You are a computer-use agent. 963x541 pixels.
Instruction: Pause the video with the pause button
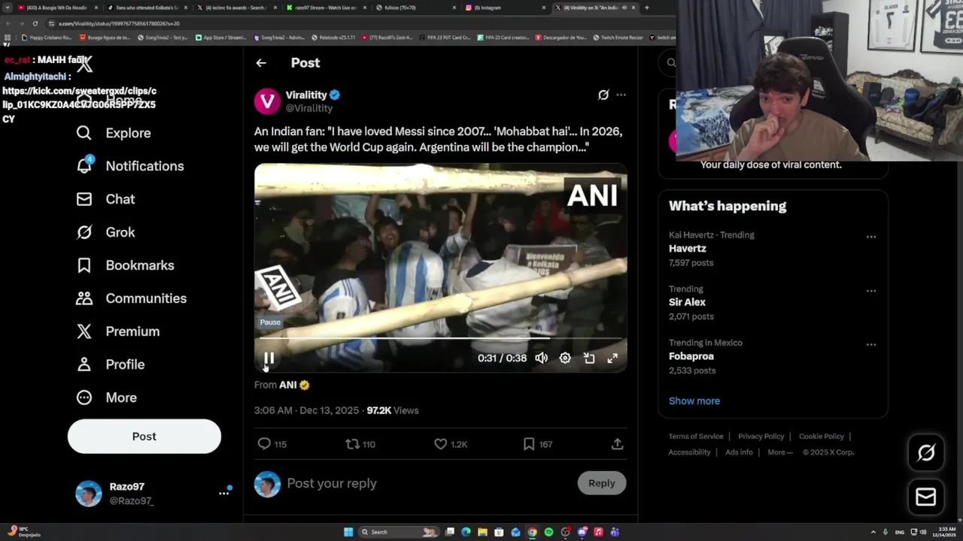pos(269,358)
